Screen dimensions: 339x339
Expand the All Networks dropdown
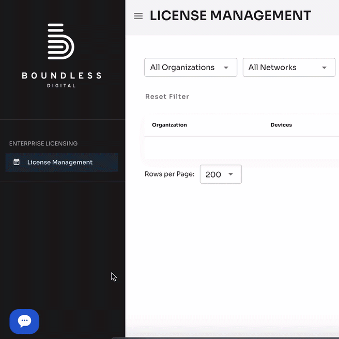pos(289,67)
